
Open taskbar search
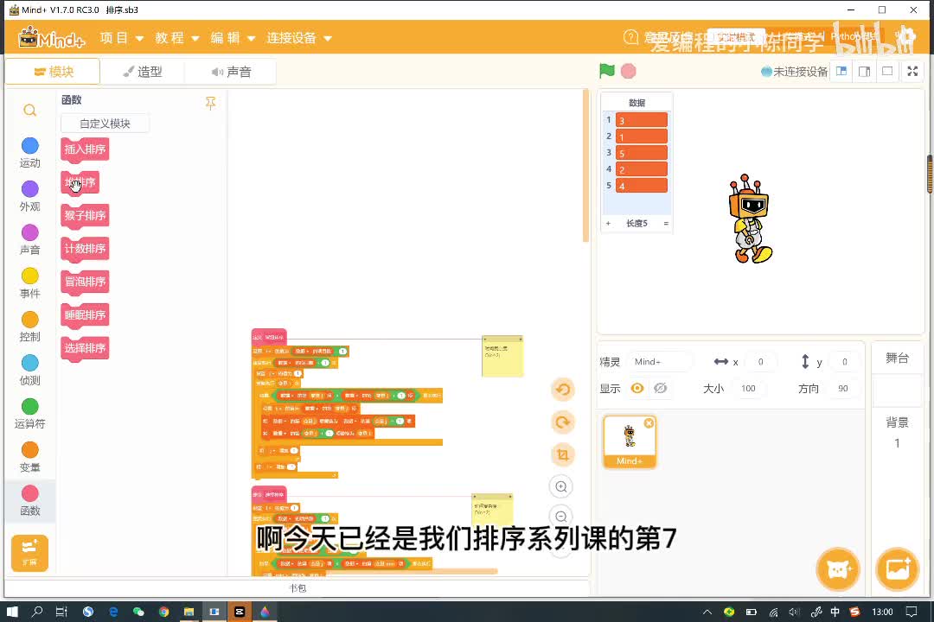click(37, 612)
